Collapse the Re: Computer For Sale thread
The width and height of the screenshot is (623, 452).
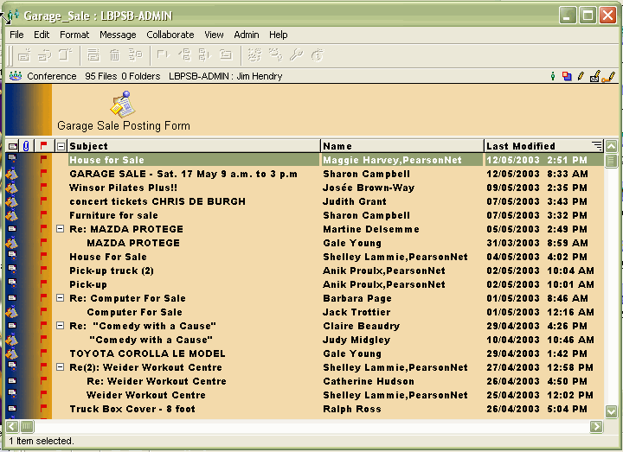pos(61,298)
